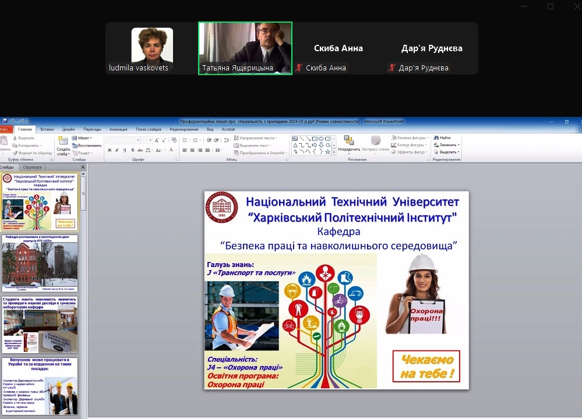The width and height of the screenshot is (582, 419).
Task: Click the Format Painter (Формат по образцу) brush
Action: click(x=15, y=153)
